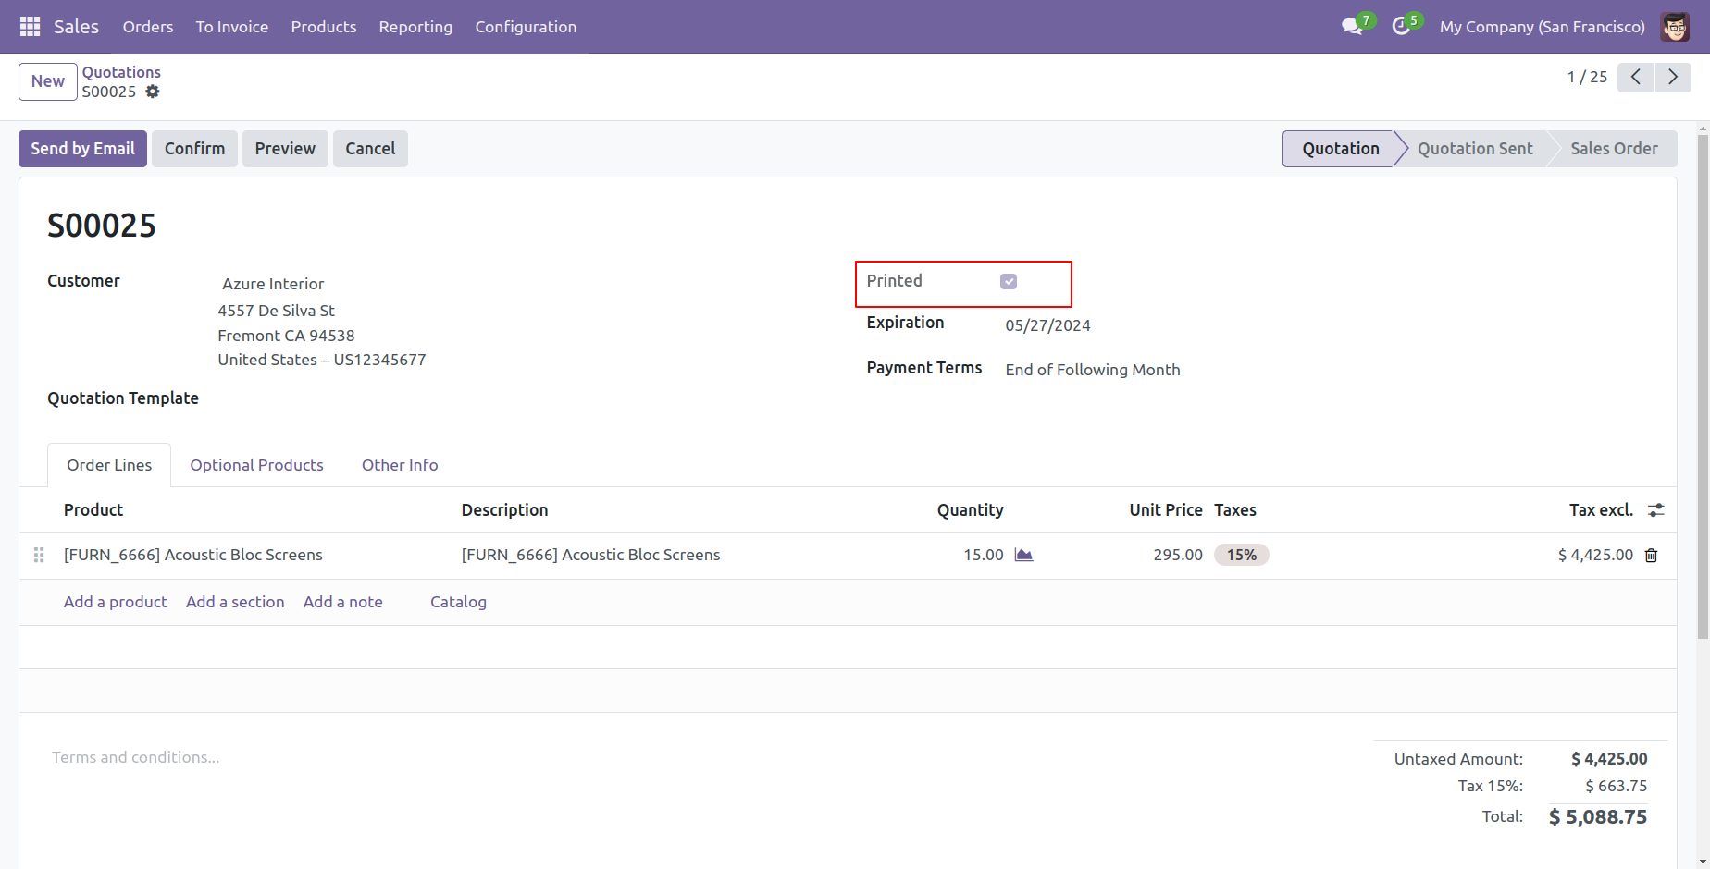Image resolution: width=1710 pixels, height=869 pixels.
Task: Cancel the quotation
Action: tap(370, 149)
